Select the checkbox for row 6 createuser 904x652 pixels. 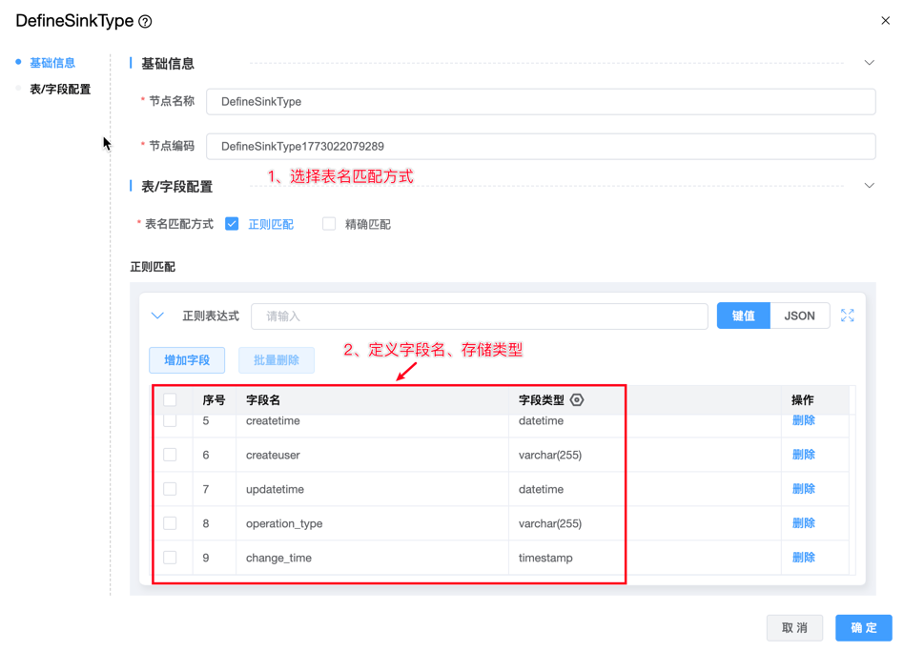(170, 455)
